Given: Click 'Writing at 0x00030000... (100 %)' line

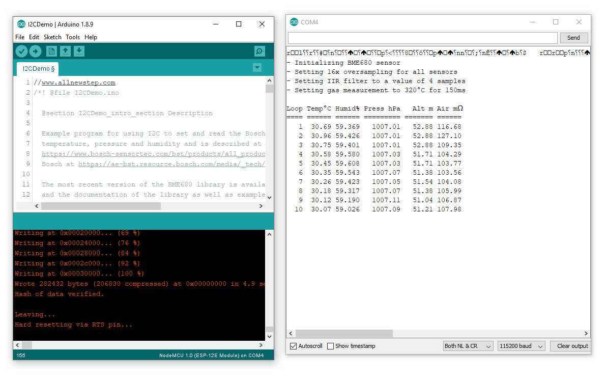Looking at the screenshot, I should [79, 274].
